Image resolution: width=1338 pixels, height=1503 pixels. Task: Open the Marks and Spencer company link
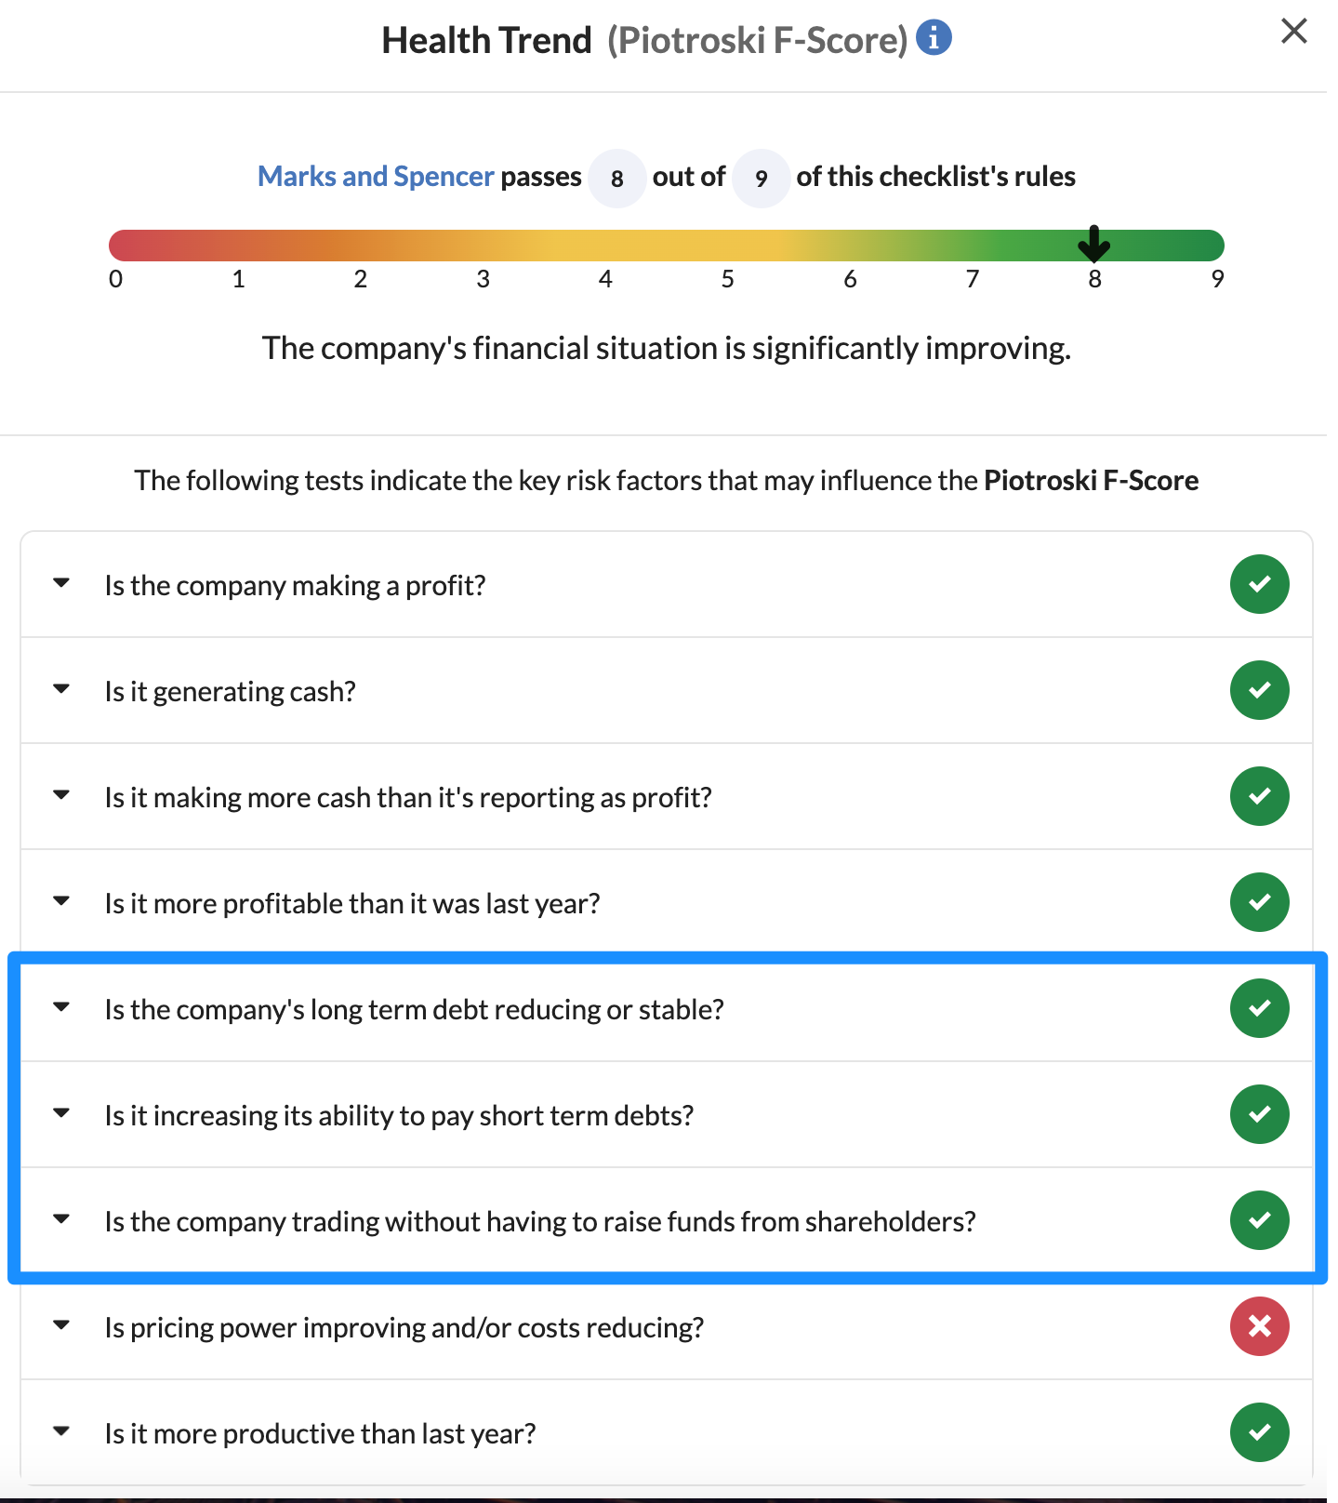click(x=376, y=176)
